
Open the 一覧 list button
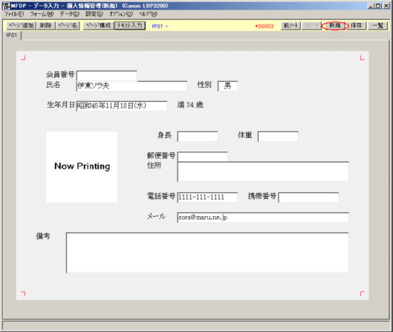377,25
